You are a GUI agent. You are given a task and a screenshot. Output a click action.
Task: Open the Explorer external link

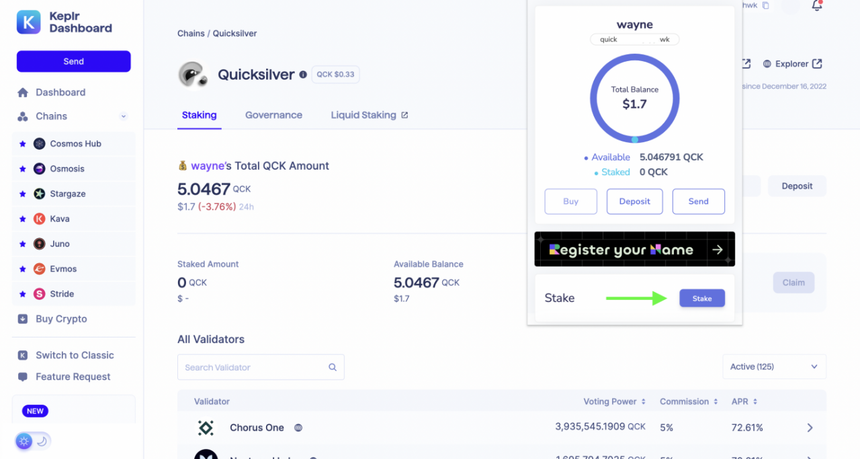792,64
